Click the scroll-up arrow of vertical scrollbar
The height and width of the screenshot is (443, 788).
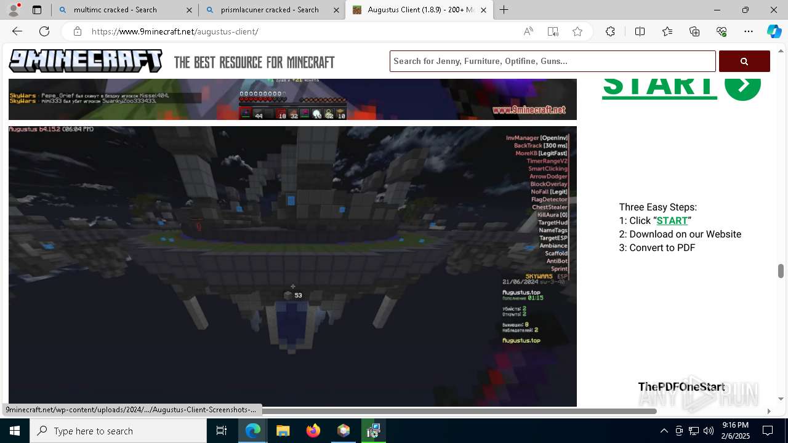coord(781,50)
